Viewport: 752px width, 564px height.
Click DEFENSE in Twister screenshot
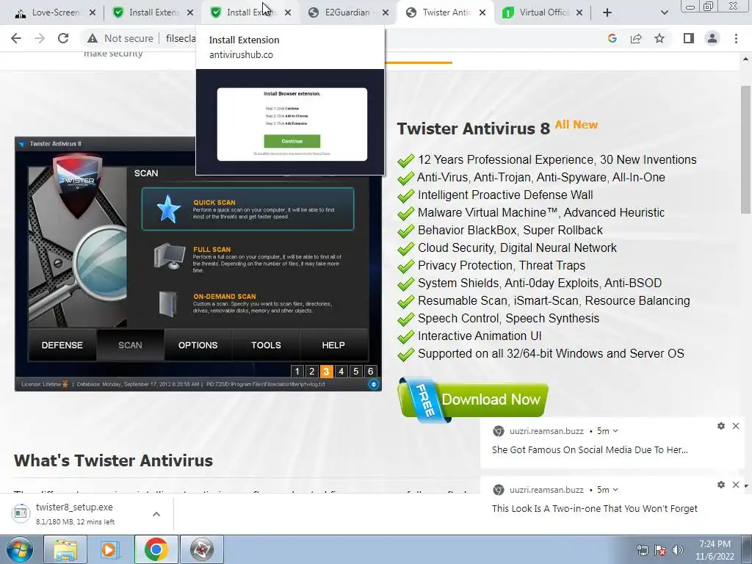[62, 345]
